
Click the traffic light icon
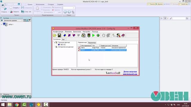pos(89,35)
